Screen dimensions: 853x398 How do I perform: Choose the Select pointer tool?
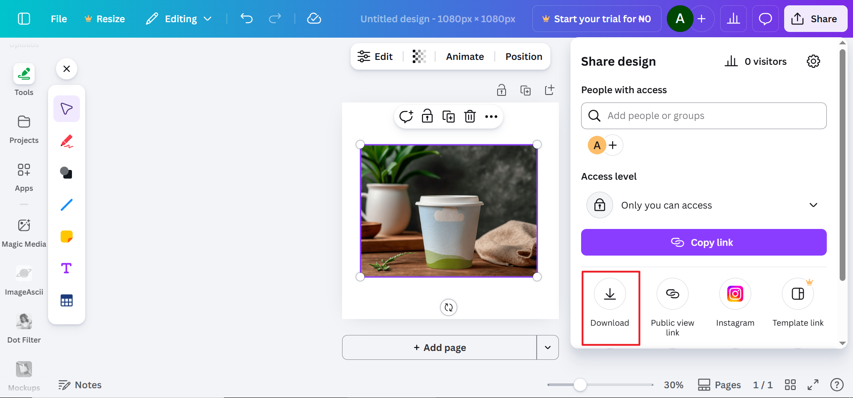click(x=67, y=109)
